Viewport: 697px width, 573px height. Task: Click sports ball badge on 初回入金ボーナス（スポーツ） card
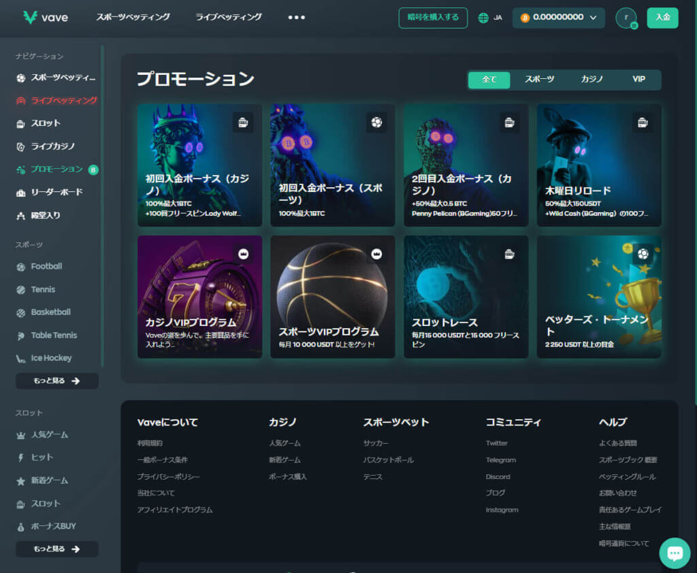click(376, 122)
